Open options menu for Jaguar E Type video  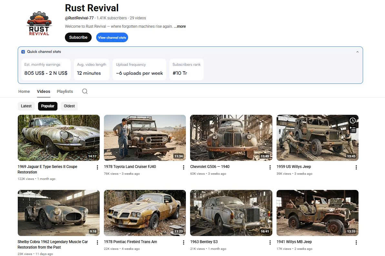click(x=97, y=167)
